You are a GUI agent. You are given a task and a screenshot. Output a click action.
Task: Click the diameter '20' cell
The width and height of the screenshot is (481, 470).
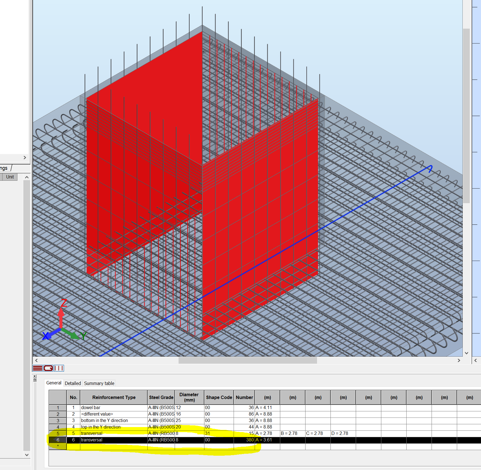pos(190,427)
